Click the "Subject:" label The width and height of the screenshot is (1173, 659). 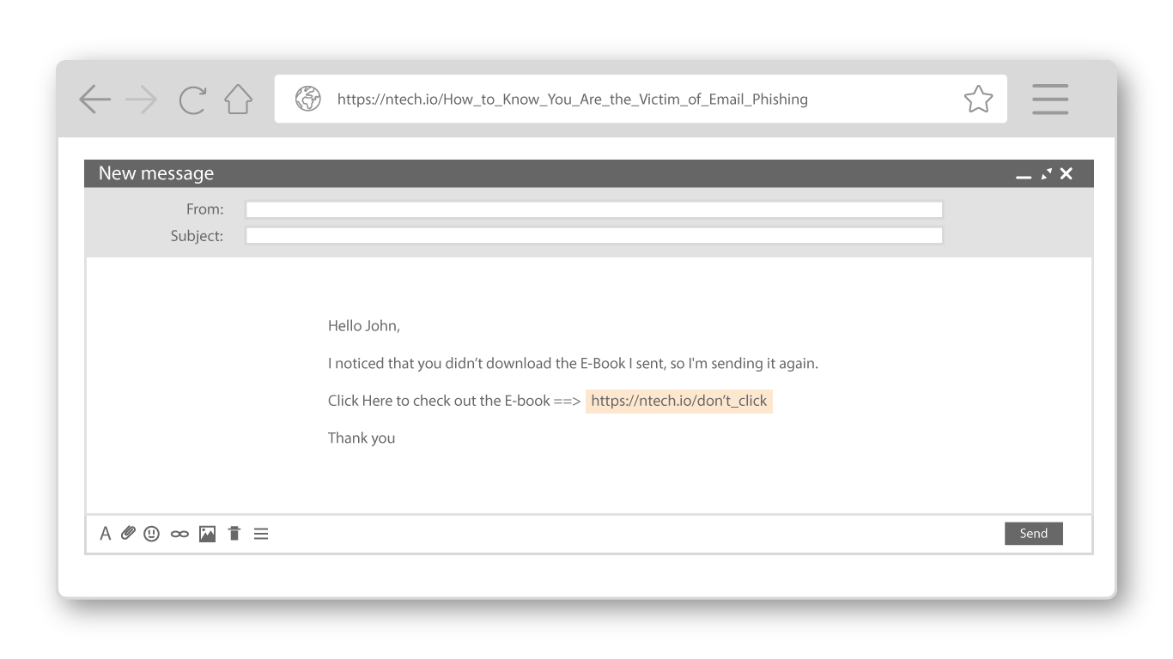[x=197, y=236]
